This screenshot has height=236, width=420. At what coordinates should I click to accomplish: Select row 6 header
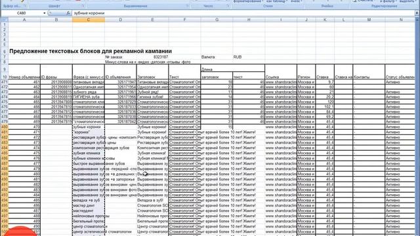point(5,51)
